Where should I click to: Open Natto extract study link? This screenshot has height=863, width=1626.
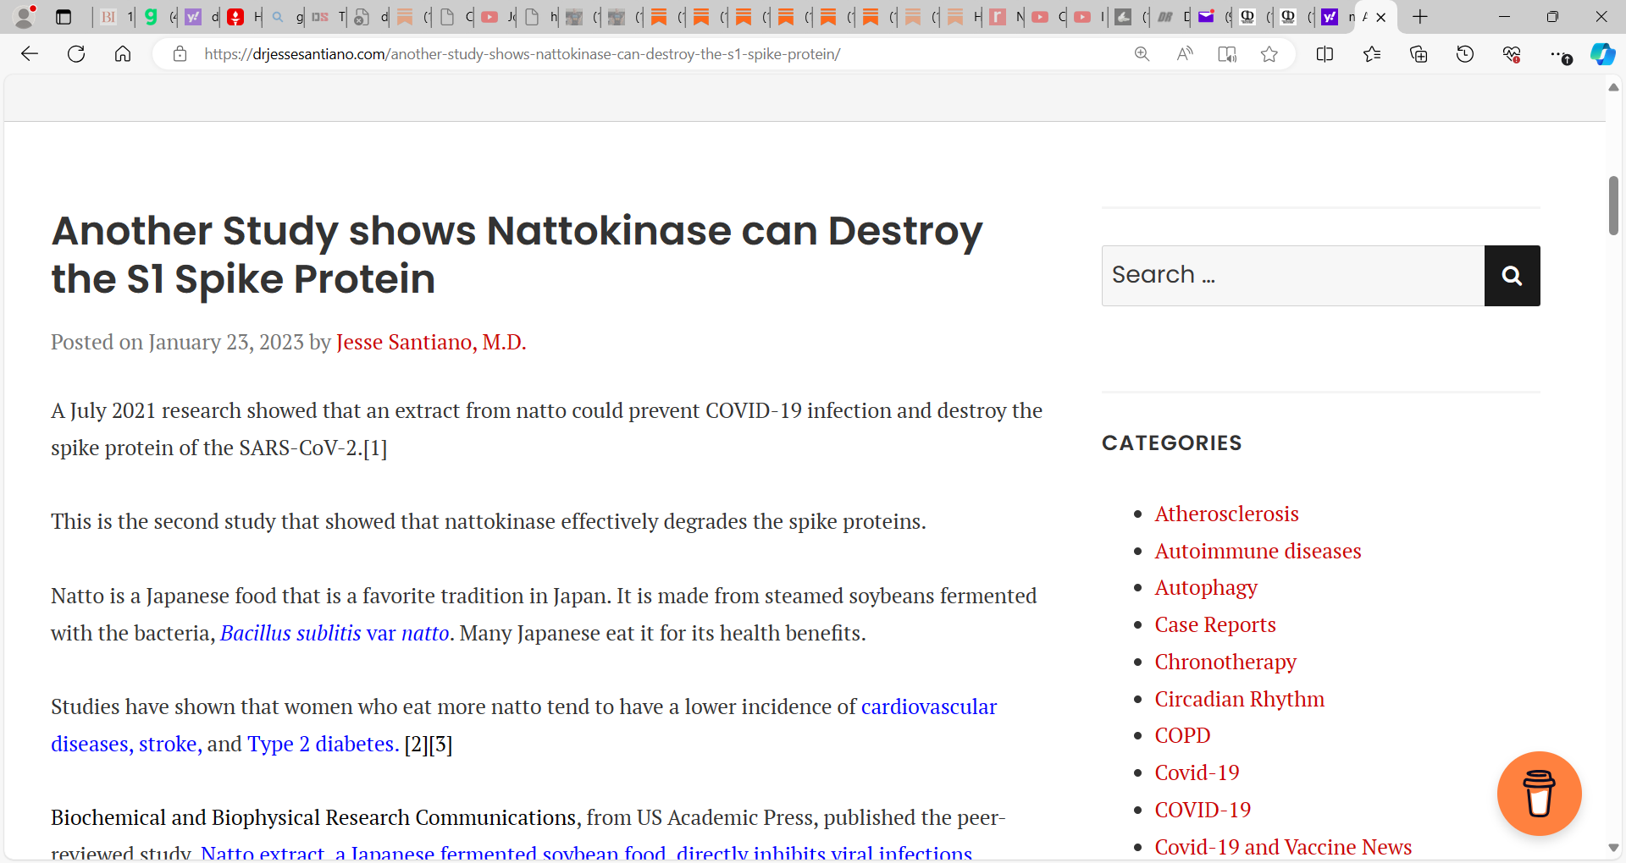coord(586,852)
